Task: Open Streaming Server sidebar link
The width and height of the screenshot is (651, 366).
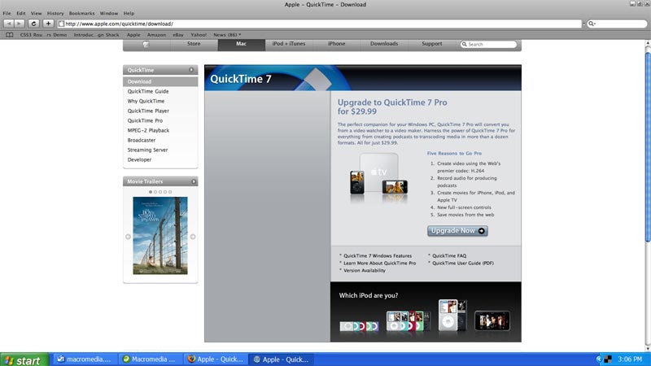Action: point(147,150)
